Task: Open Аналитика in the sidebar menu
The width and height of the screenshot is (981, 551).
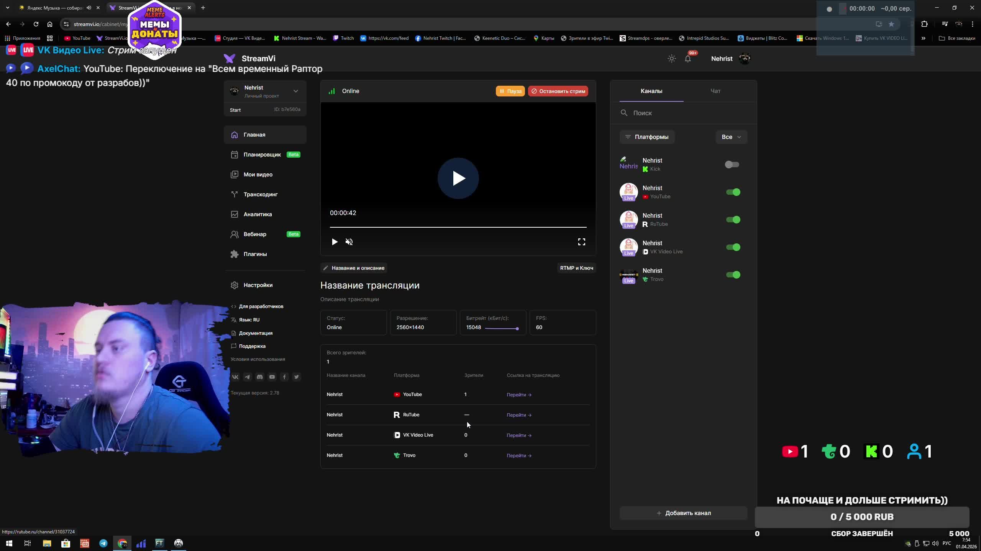Action: [258, 214]
